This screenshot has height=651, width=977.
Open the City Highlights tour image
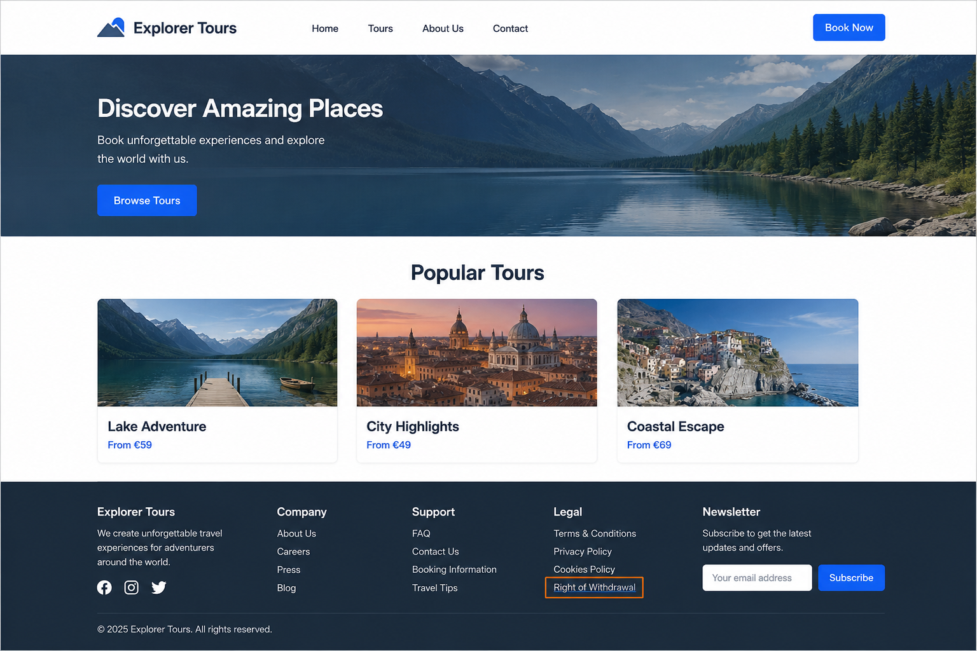pos(477,353)
